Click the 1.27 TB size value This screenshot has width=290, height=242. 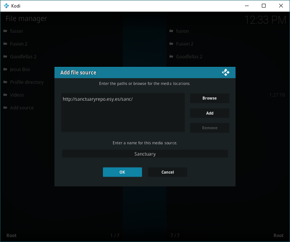click(x=277, y=95)
